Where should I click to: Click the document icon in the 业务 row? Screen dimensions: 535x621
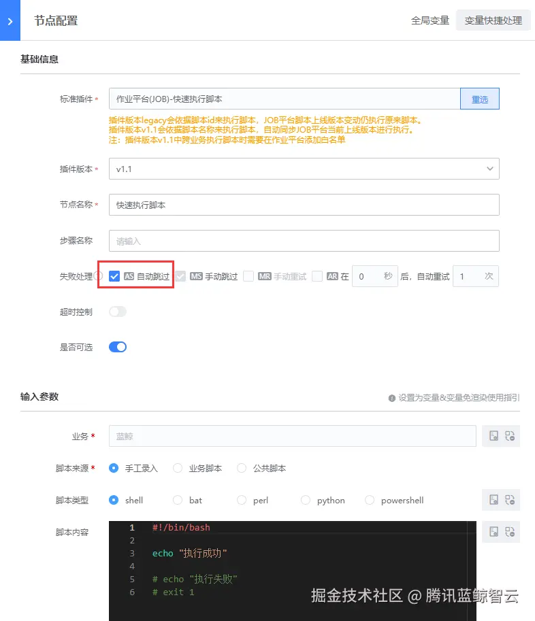tap(493, 436)
